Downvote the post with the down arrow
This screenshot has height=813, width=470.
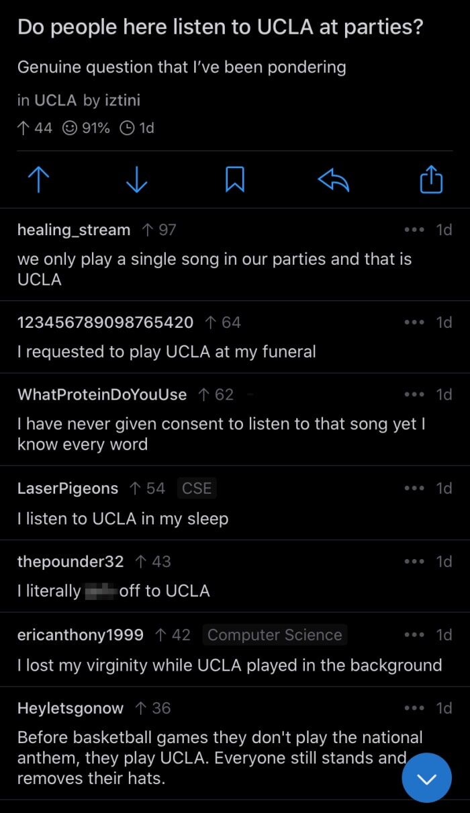(x=136, y=179)
